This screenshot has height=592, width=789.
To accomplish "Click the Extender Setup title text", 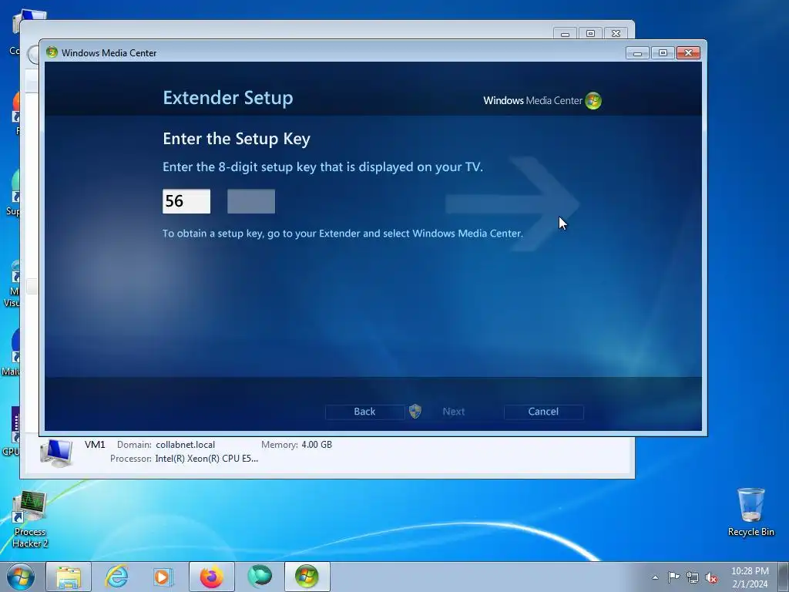I will click(228, 98).
